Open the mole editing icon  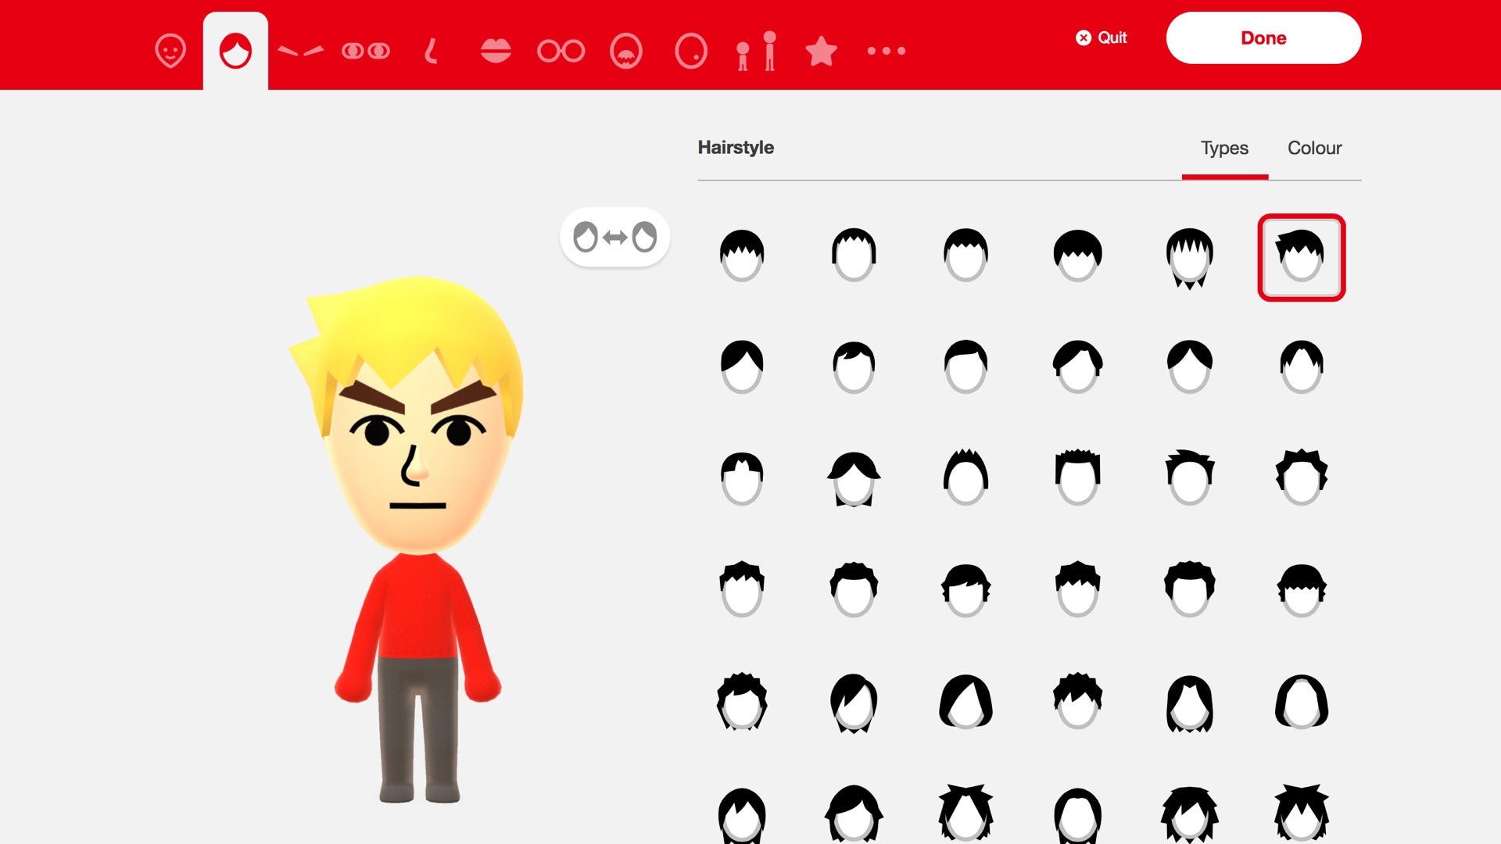click(x=692, y=51)
